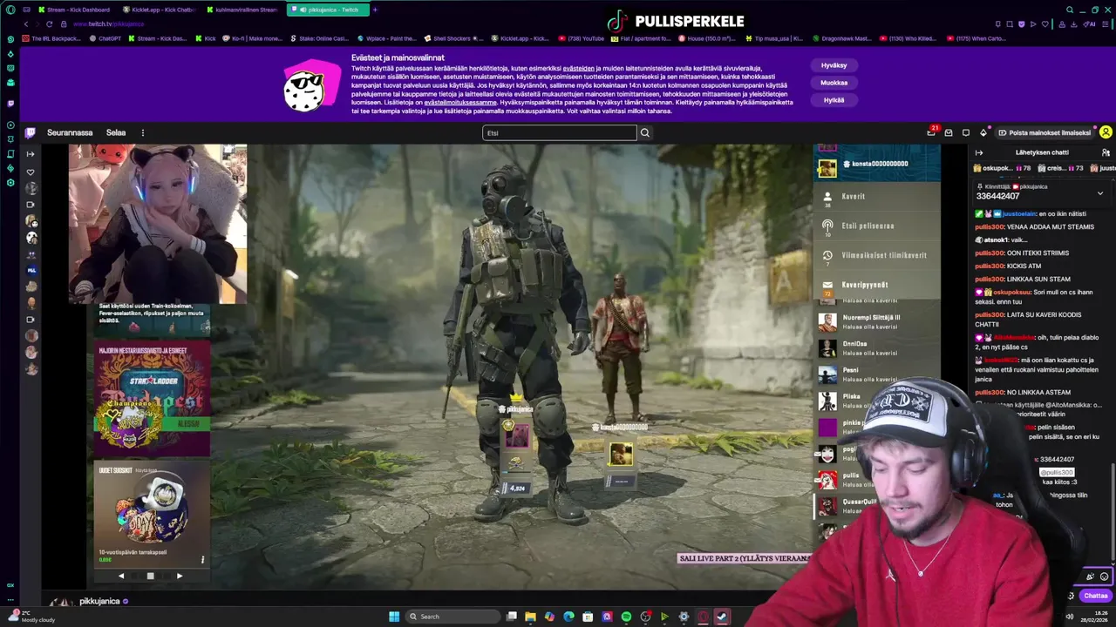
Task: Click the chat scrollbar on right edge
Action: [x=1113, y=514]
